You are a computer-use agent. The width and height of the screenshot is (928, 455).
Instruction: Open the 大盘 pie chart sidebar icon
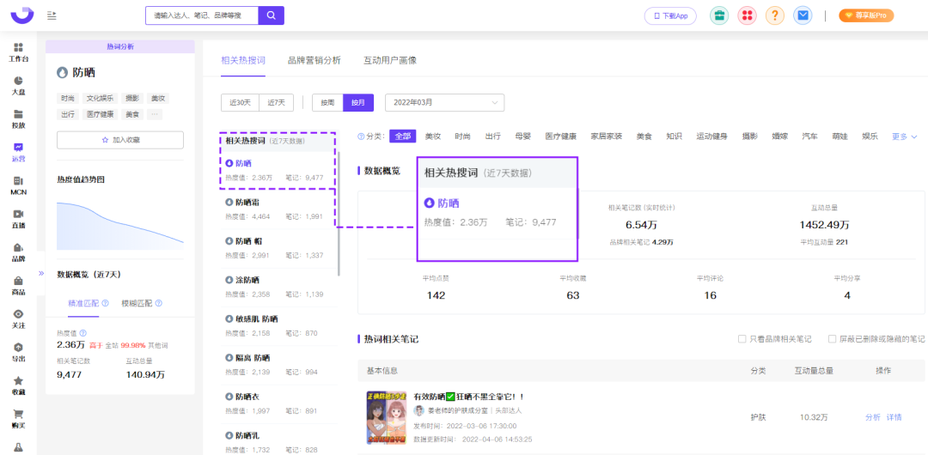(x=18, y=85)
